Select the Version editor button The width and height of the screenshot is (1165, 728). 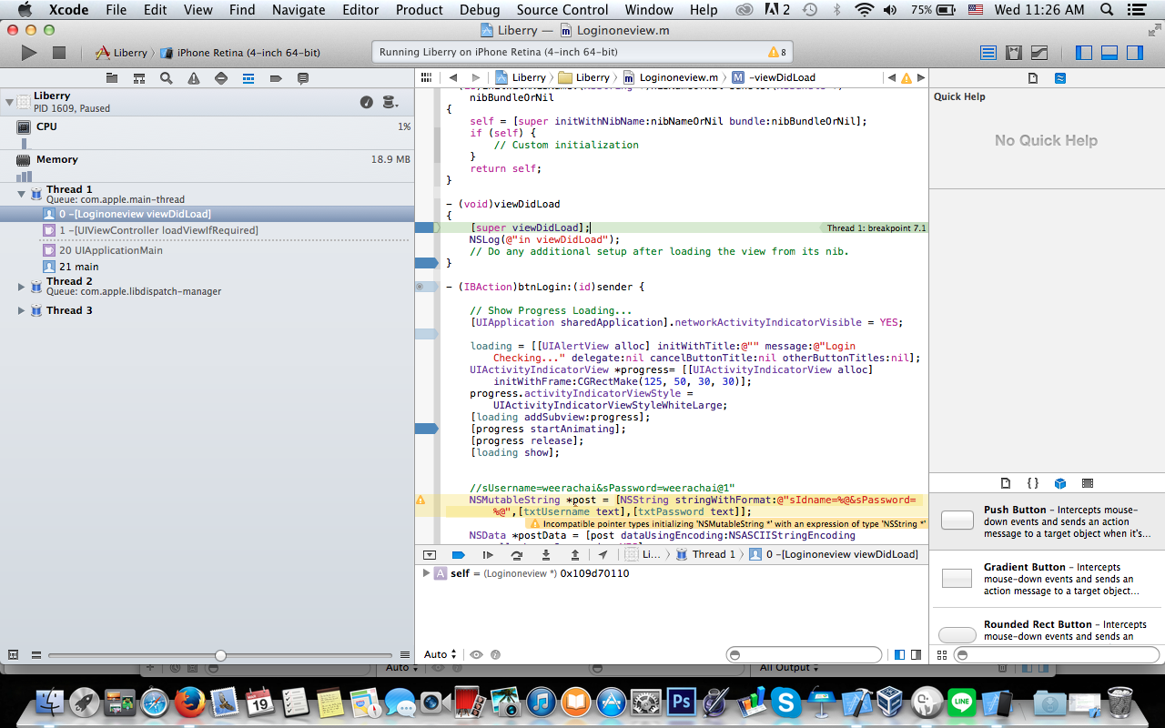[1039, 53]
